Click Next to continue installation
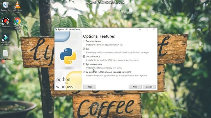211x118 pixels. [x=135, y=87]
